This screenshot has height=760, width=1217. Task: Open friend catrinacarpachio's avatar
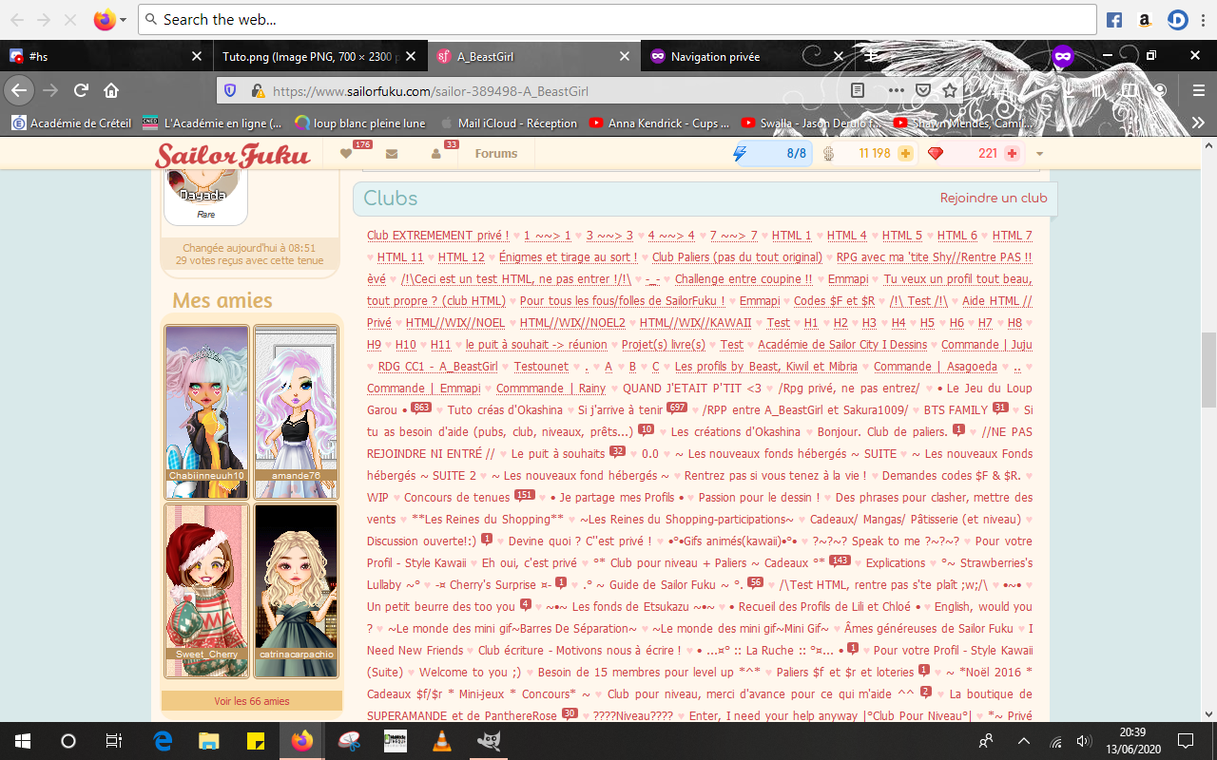[x=296, y=590]
